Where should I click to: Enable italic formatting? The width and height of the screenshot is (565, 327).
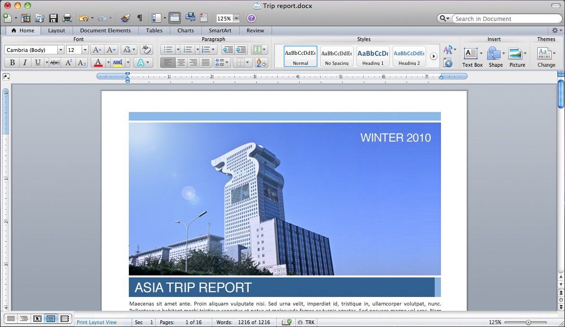(x=24, y=62)
